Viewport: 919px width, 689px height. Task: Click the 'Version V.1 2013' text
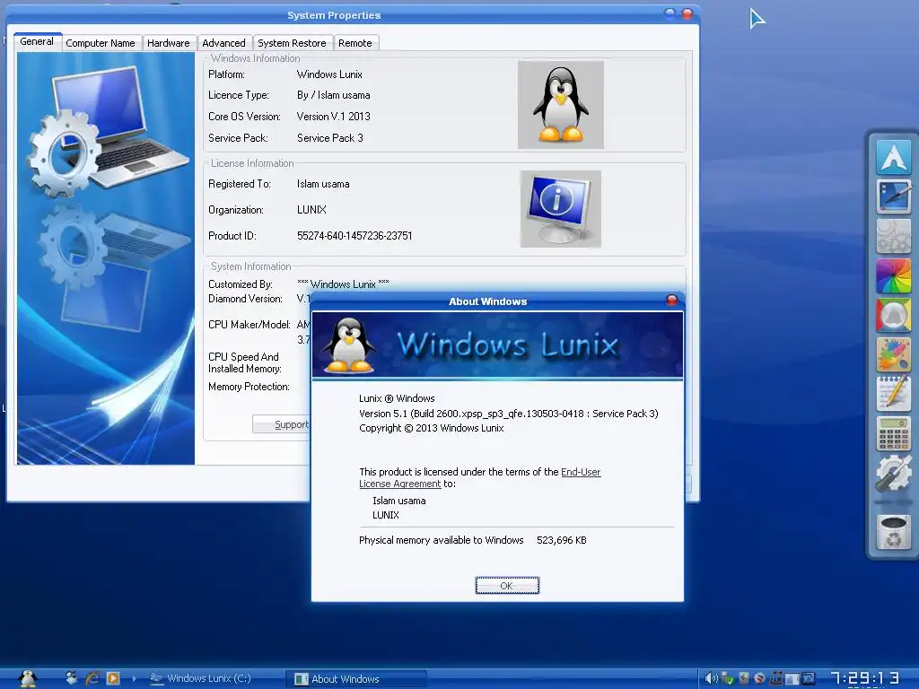point(334,116)
